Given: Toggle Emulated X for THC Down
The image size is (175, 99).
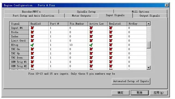Looking at the screenshot, I should [111, 58].
